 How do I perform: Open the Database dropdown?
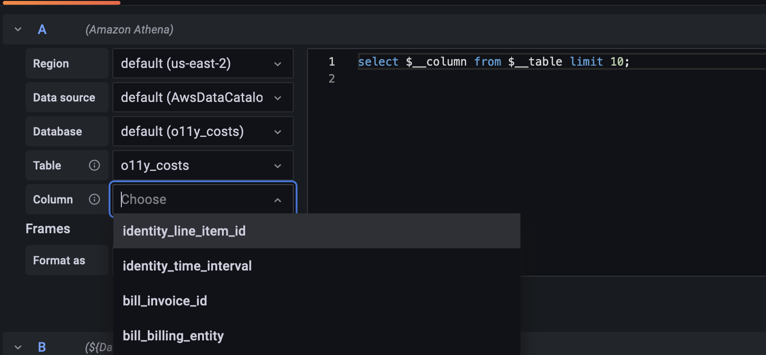point(203,131)
